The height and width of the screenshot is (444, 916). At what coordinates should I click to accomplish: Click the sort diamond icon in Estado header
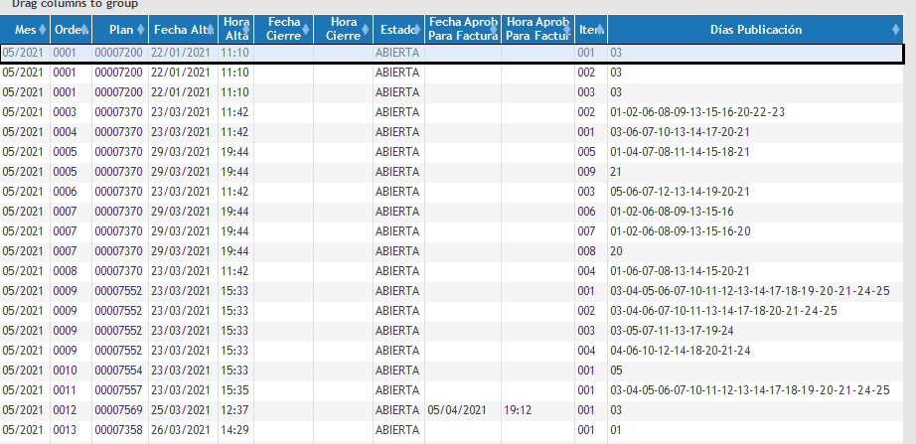(x=418, y=30)
